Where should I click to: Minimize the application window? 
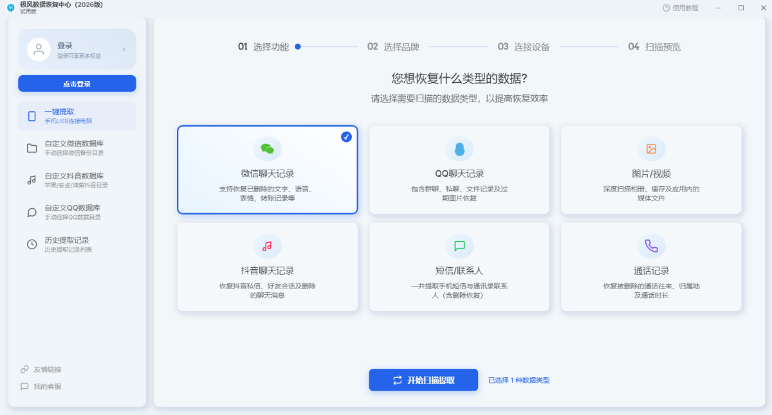tap(720, 8)
